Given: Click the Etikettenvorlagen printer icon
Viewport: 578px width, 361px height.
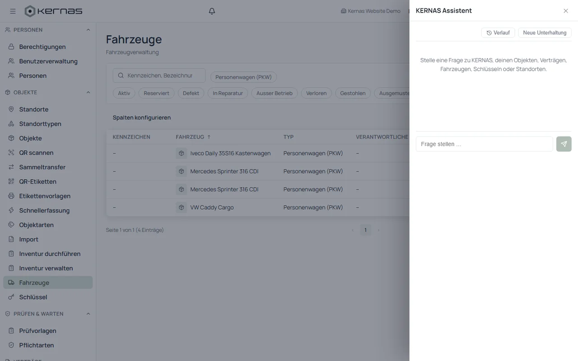Looking at the screenshot, I should click(x=11, y=196).
